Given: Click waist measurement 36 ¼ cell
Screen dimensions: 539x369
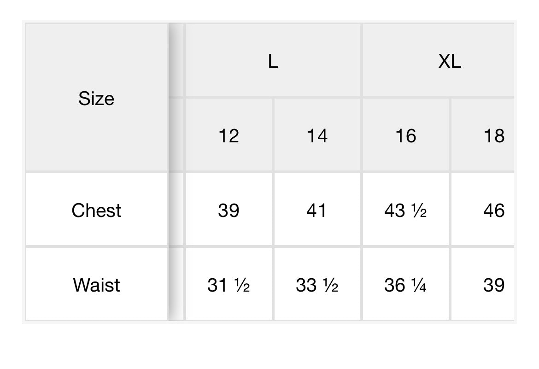Looking at the screenshot, I should click(405, 285).
